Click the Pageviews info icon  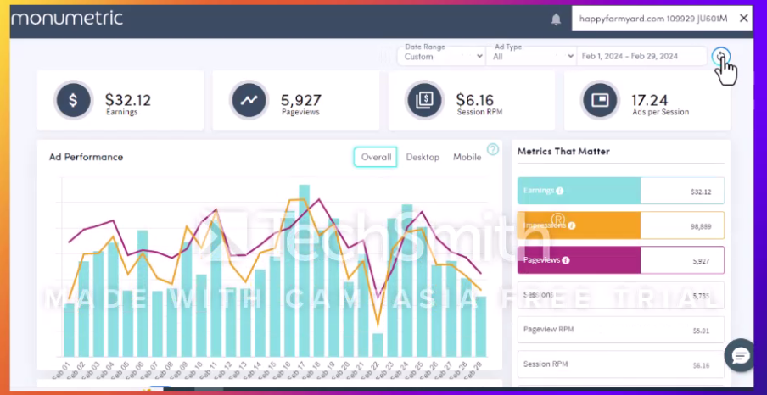(x=565, y=260)
